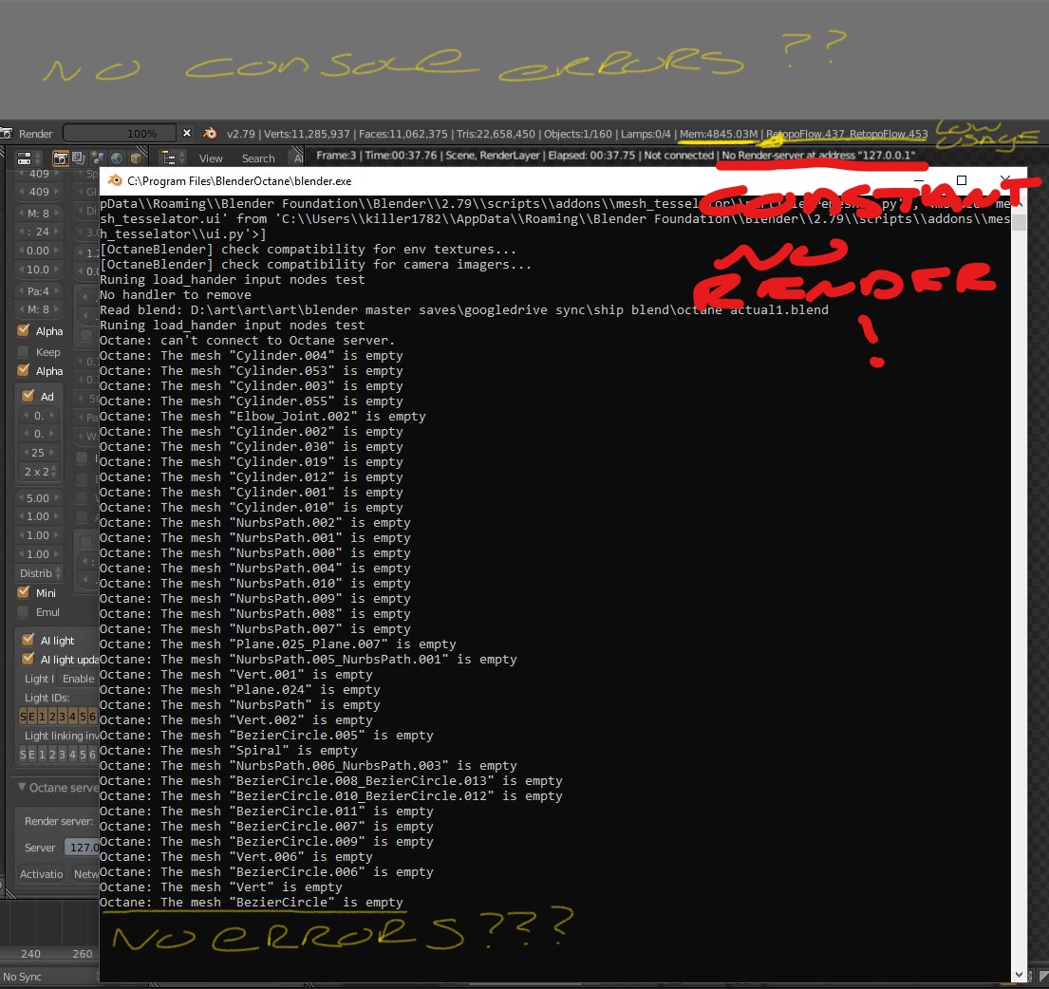Viewport: 1049px width, 989px height.
Task: Toggle Light linking invert button S
Action: (x=24, y=755)
